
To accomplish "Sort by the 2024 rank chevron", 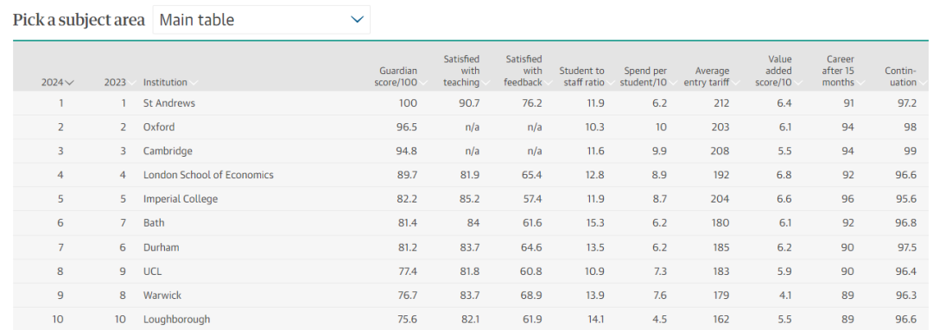I will tap(70, 83).
